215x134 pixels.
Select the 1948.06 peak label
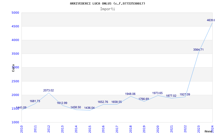point(130,94)
